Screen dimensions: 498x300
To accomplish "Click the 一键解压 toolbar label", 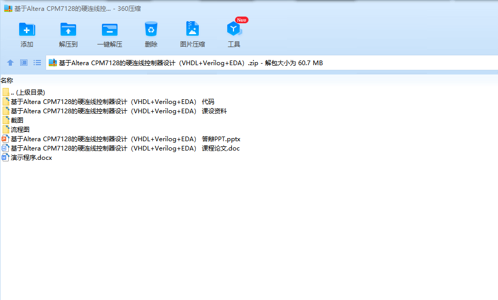I will coord(110,44).
